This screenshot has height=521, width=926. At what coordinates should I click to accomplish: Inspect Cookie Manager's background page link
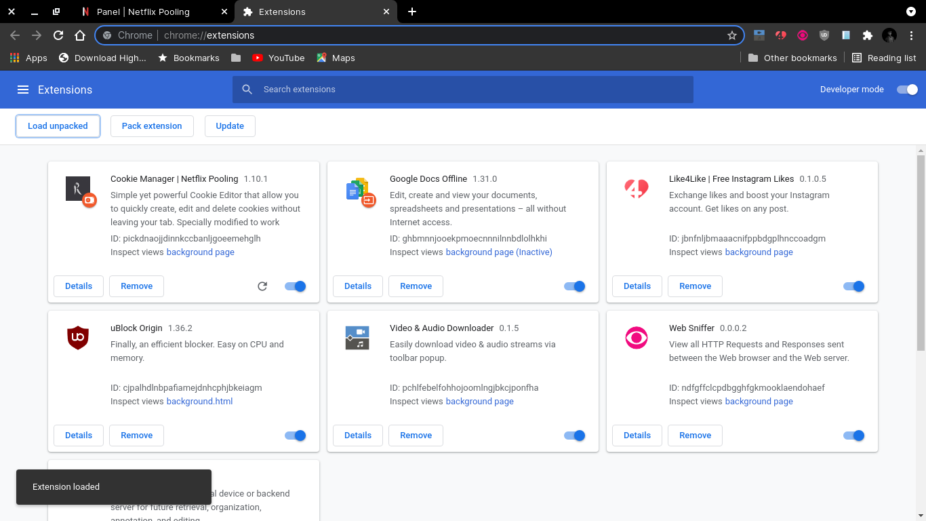(201, 252)
